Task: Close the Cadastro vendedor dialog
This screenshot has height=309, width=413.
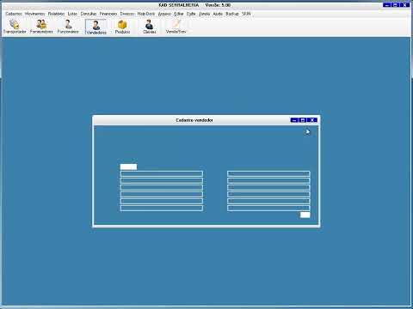Action: point(312,120)
